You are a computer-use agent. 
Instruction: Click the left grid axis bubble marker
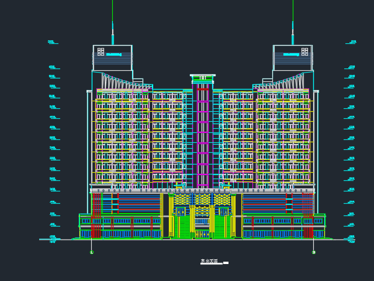92,252
